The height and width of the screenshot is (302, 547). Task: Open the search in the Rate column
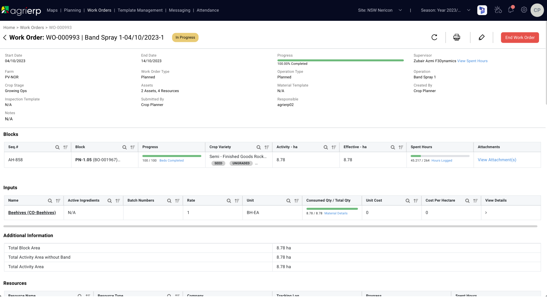(229, 200)
